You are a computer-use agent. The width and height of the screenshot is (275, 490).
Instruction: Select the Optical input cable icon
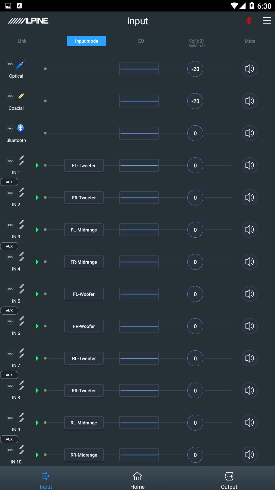click(21, 64)
